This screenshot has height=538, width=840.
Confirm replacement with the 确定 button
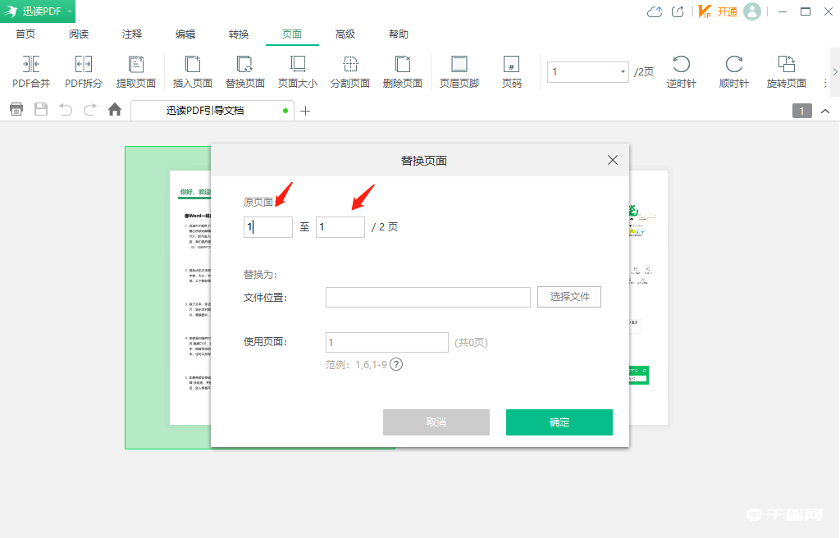[x=559, y=422]
